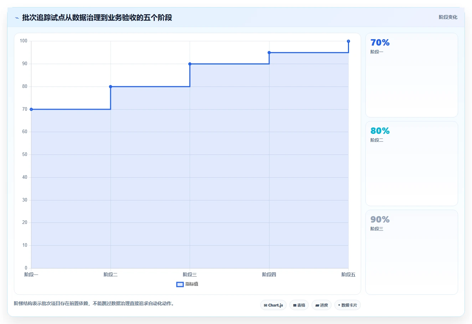The image size is (472, 324).
Task: Click the 阶段四 data point at 95
Action: (x=269, y=53)
